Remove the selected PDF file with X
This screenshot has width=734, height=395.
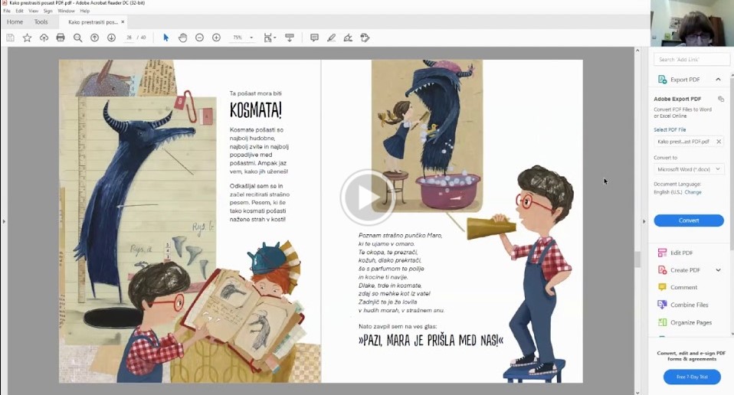[719, 142]
